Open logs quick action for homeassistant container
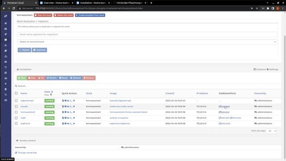 pos(63,112)
